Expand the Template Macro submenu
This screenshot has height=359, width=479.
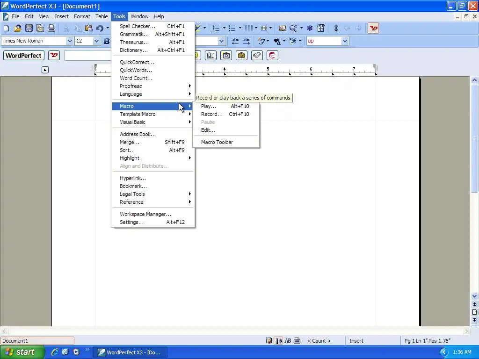tap(153, 114)
